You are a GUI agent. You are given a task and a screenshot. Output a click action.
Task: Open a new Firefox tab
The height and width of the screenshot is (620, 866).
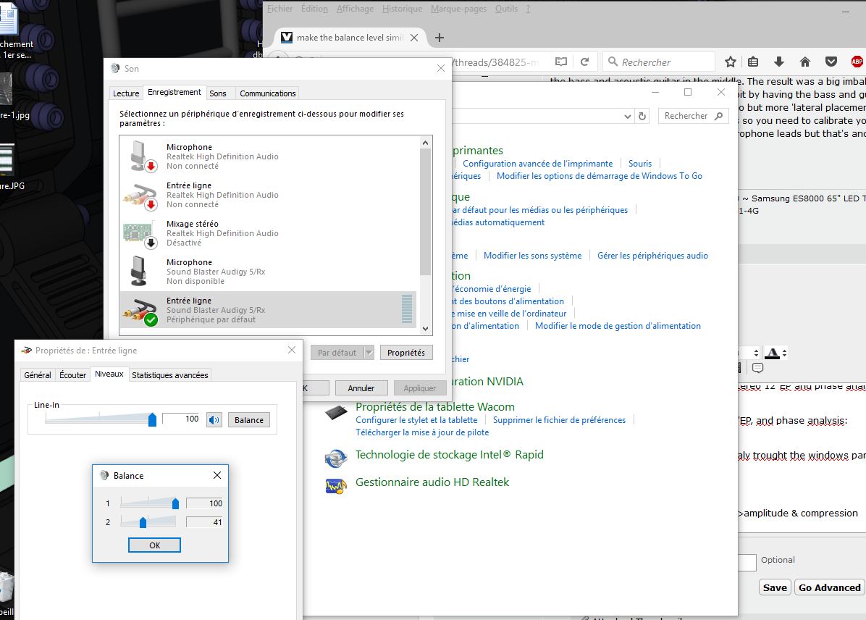tap(439, 38)
